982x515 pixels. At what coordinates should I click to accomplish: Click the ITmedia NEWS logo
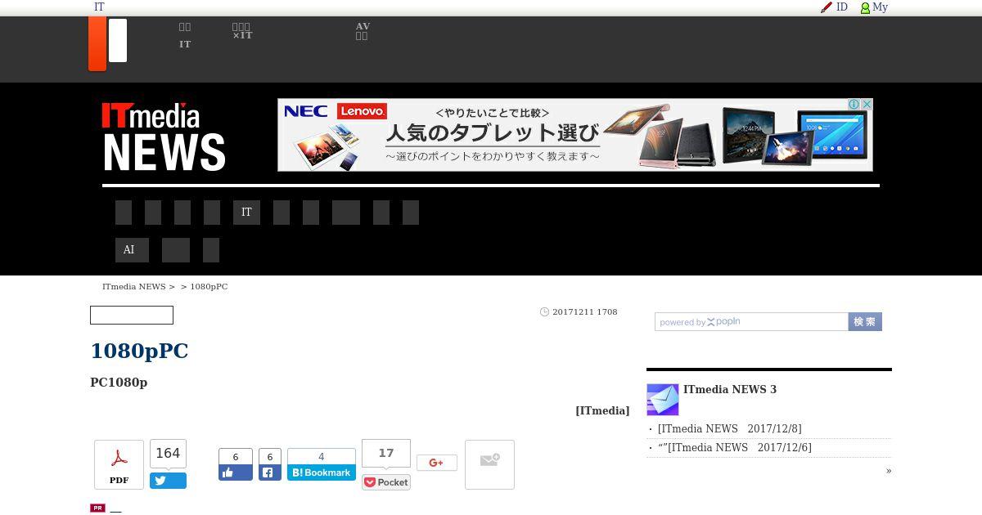tap(164, 137)
